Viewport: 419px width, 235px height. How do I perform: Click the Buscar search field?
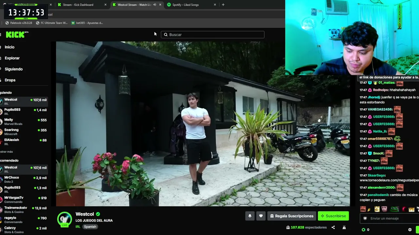(212, 35)
